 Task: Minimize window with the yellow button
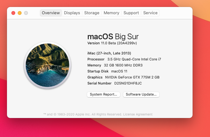pos(20,13)
